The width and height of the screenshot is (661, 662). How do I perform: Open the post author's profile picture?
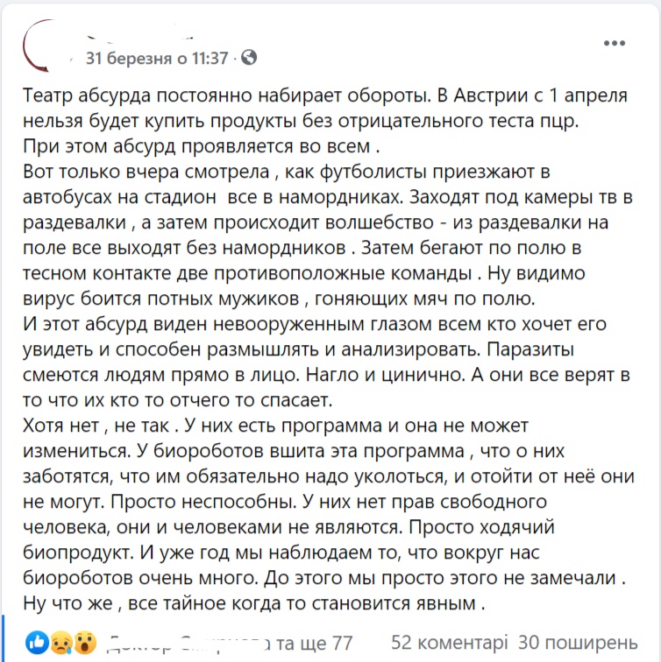tap(46, 46)
